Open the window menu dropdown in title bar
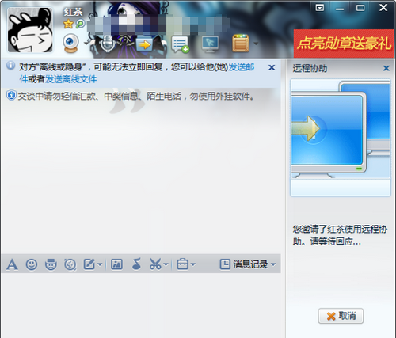Image resolution: width=396 pixels, height=338 pixels. tap(320, 8)
